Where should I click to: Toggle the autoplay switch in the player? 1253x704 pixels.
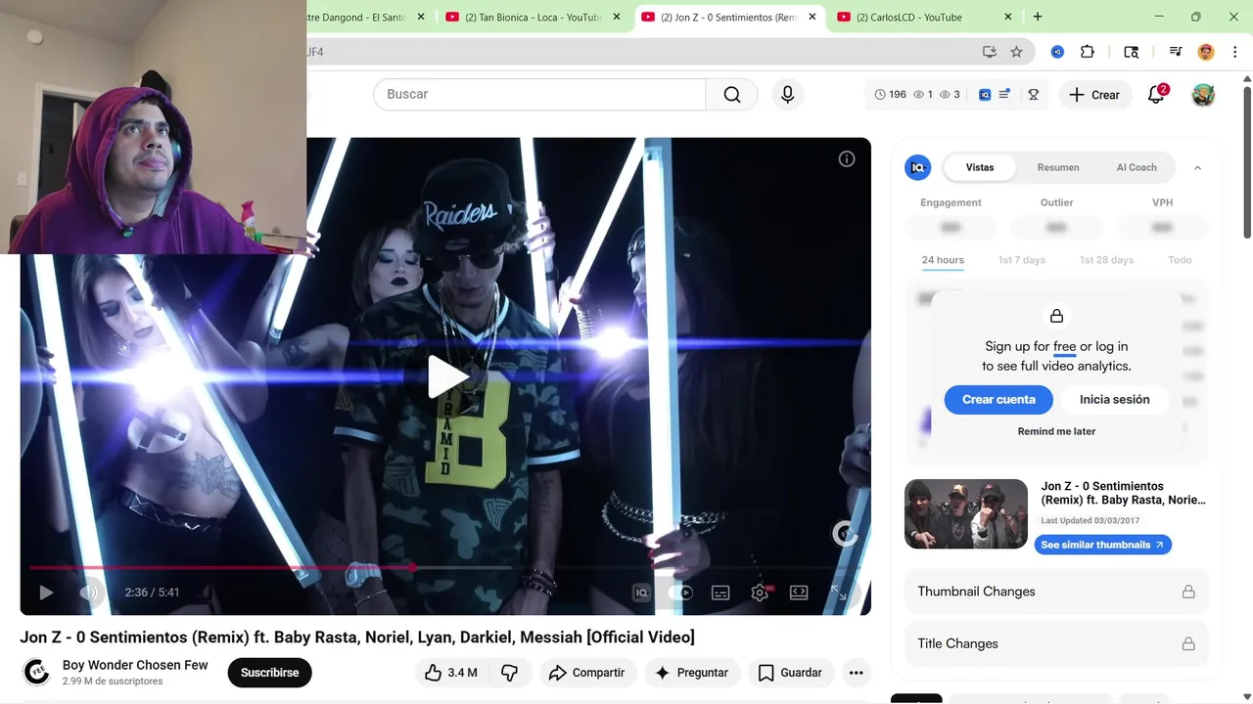[680, 593]
